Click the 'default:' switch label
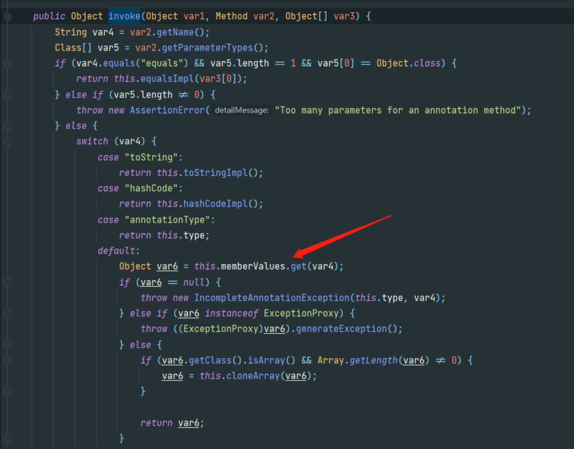This screenshot has width=574, height=449. (119, 251)
